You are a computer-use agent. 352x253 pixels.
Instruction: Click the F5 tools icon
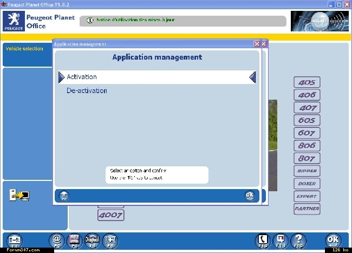[x=110, y=241]
